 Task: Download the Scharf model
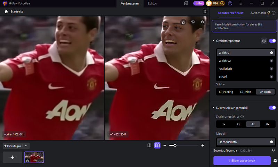271,77
